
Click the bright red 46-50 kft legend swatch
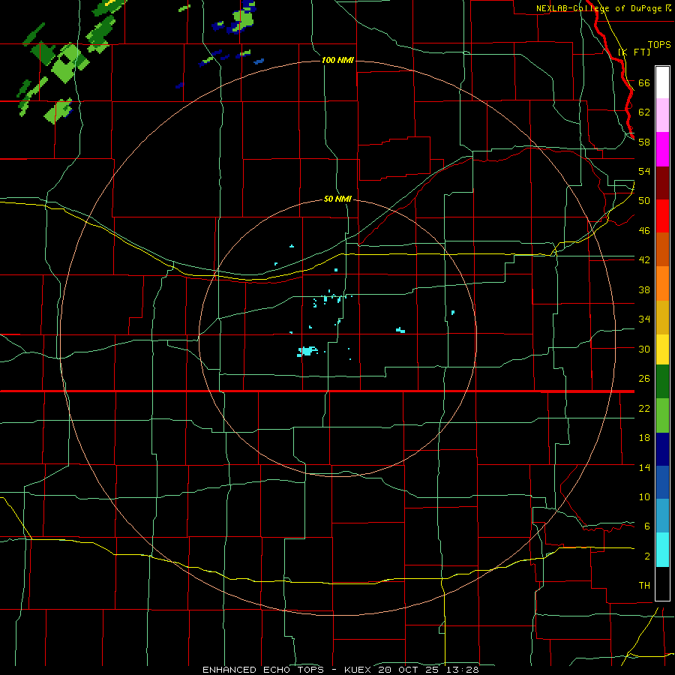(x=662, y=216)
